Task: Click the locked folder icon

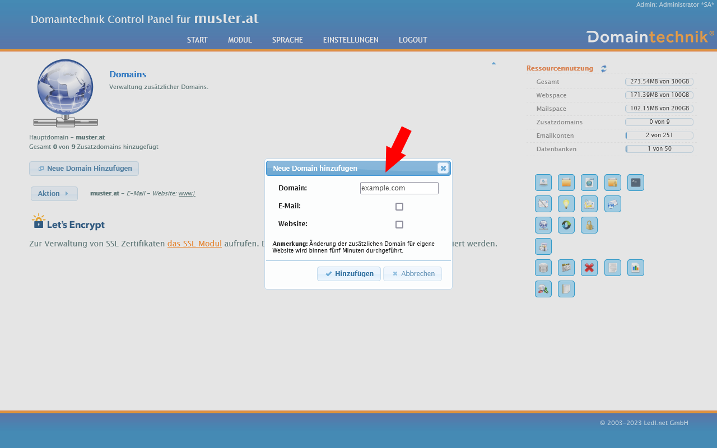Action: tap(612, 183)
